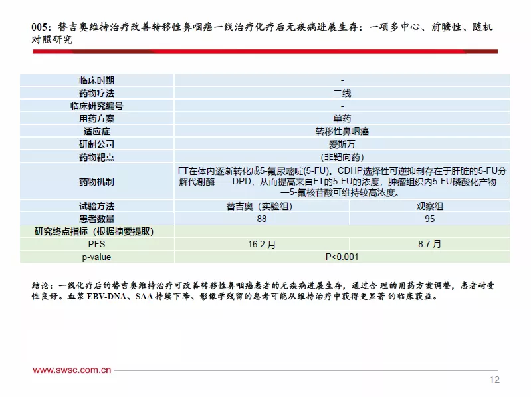This screenshot has width=531, height=397.
Task: Open the www.swsc.com.cn link
Action: [x=72, y=370]
